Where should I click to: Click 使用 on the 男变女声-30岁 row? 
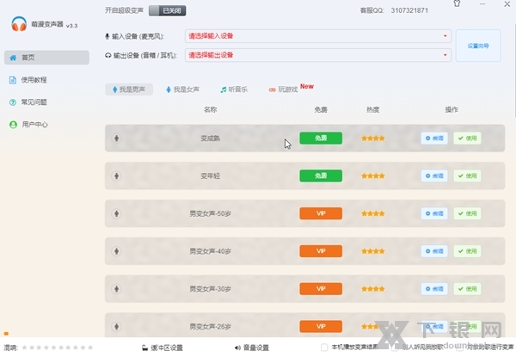[467, 289]
